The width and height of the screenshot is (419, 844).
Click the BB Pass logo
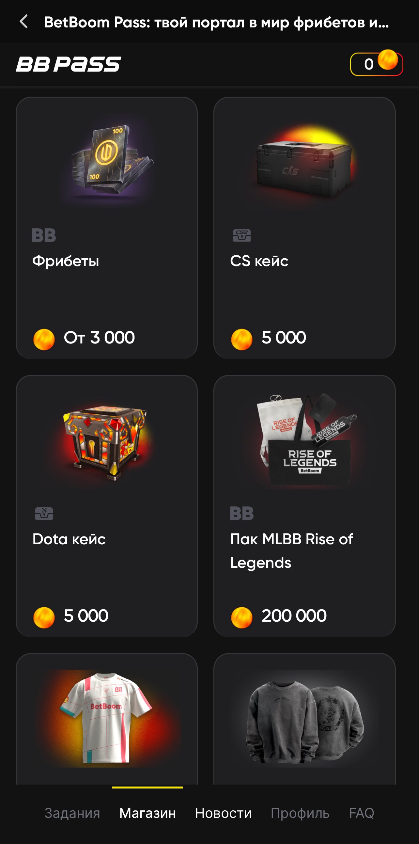click(69, 64)
